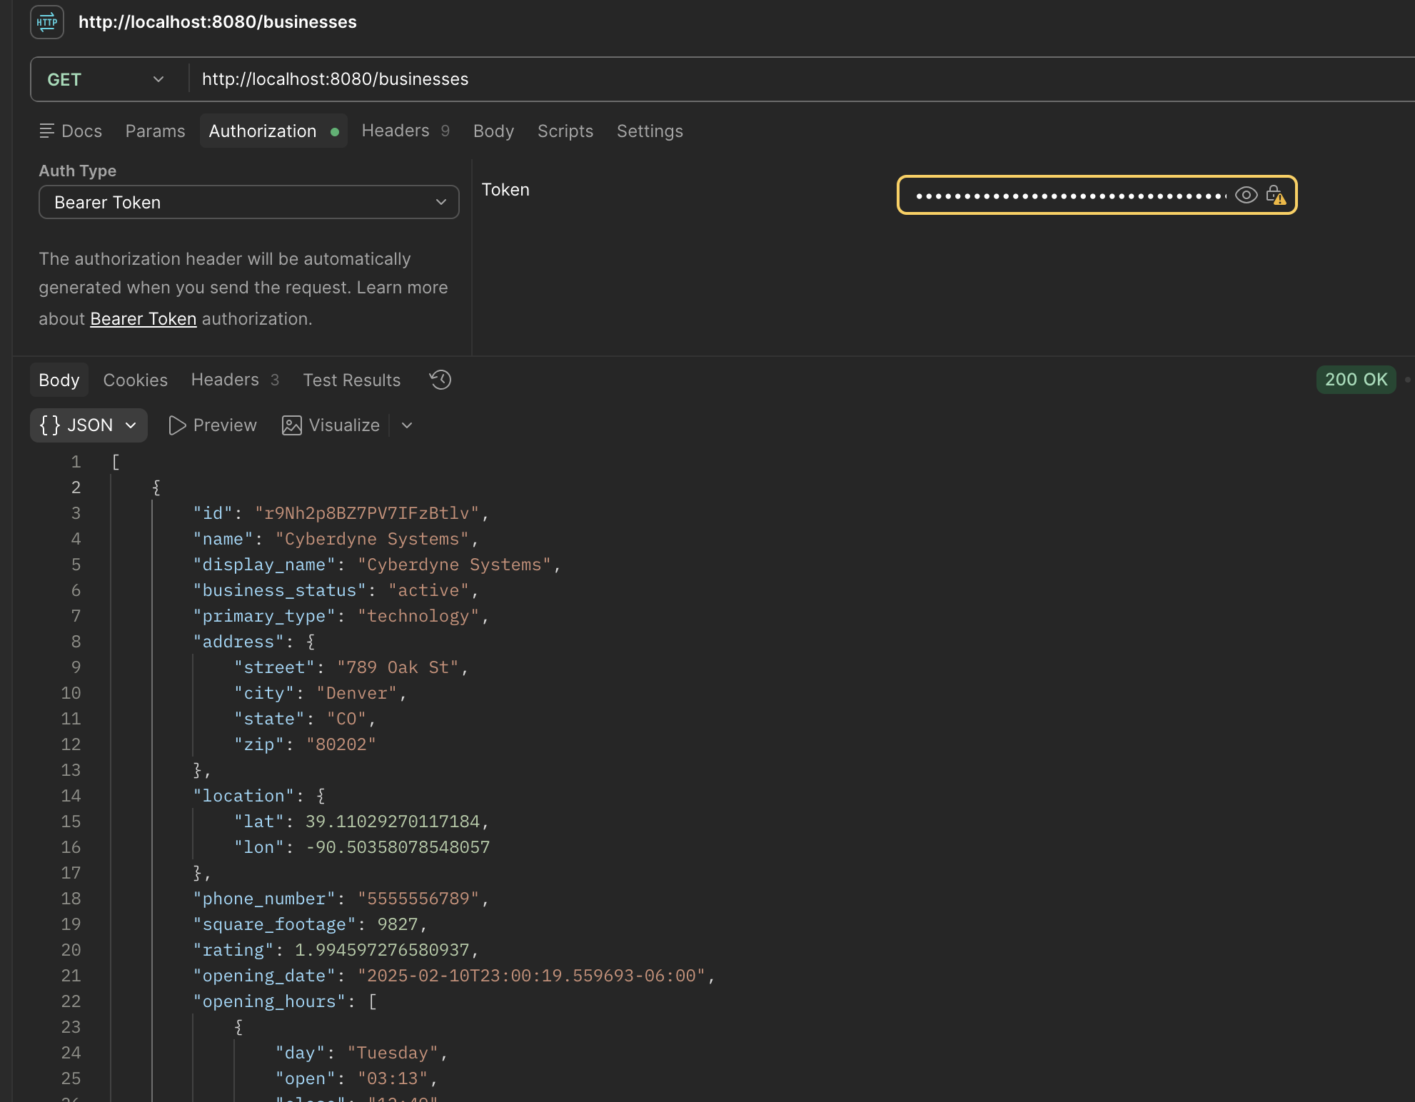
Task: Click the business_status value "active"
Action: coord(428,590)
